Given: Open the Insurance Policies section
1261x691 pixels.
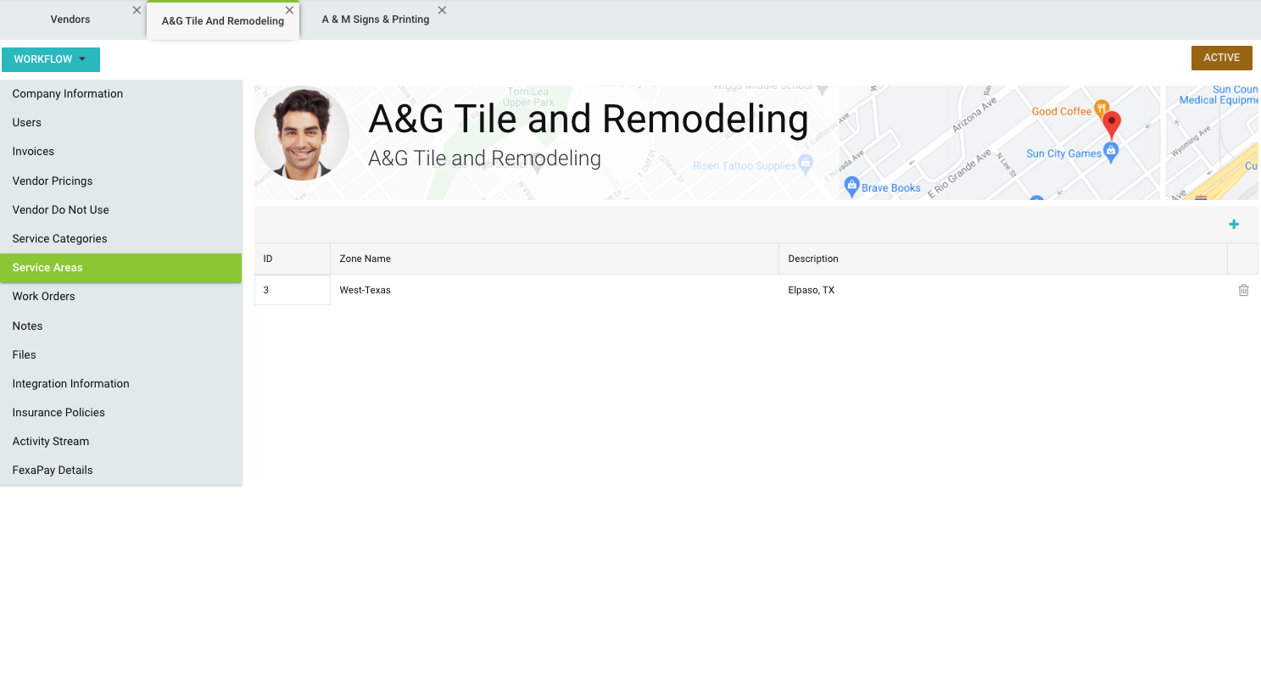Looking at the screenshot, I should [59, 412].
